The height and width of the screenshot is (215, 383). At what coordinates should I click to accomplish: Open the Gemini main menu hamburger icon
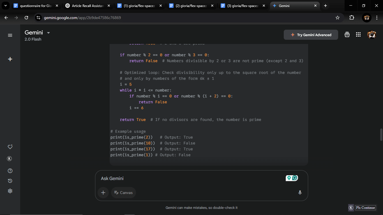(10, 35)
